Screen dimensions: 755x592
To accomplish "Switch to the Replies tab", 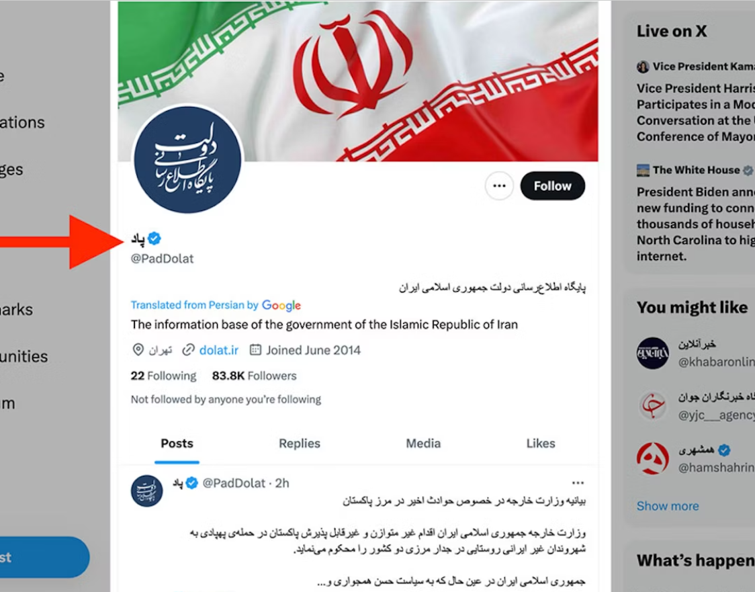I will (300, 443).
